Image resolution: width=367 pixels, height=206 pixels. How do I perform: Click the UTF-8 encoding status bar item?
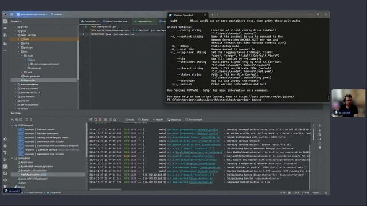pos(305,193)
